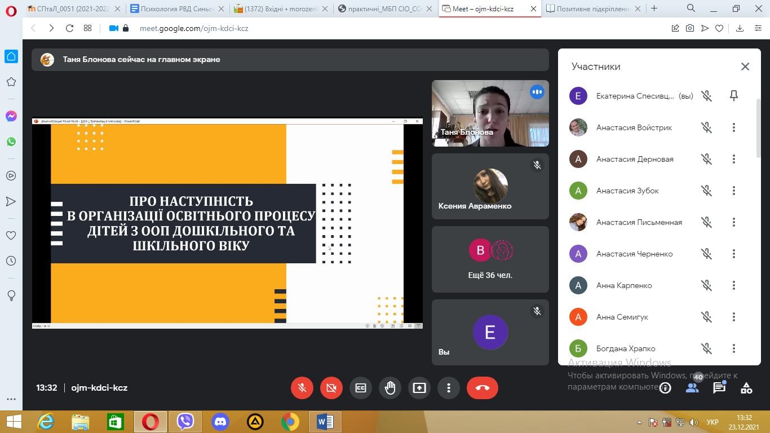Open more options menu in call bar
This screenshot has width=770, height=433.
click(x=449, y=388)
